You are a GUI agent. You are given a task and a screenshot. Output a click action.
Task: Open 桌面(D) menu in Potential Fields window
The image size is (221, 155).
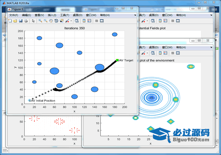(x=154, y=15)
